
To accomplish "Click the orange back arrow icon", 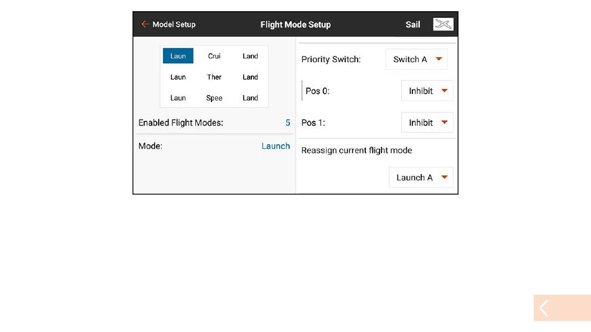I will (145, 24).
